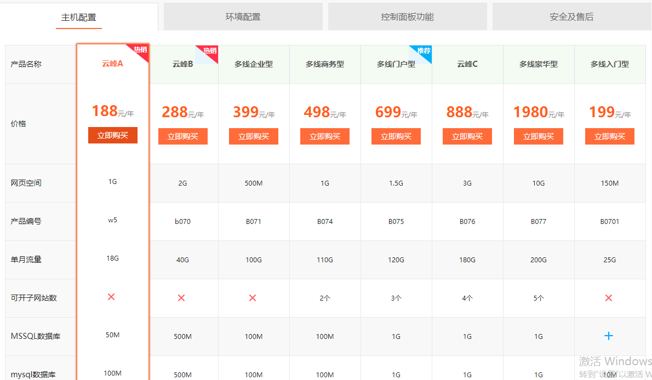The image size is (652, 380).
Task: Switch to the 环境配置 tab
Action: (x=243, y=17)
